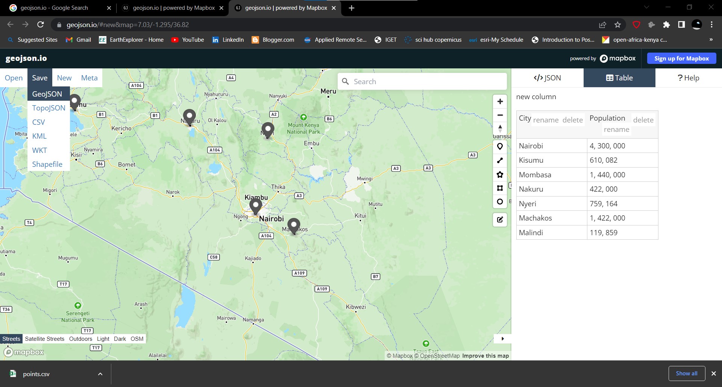Collapse the side panel with arrow
This screenshot has height=387, width=722.
coord(502,339)
